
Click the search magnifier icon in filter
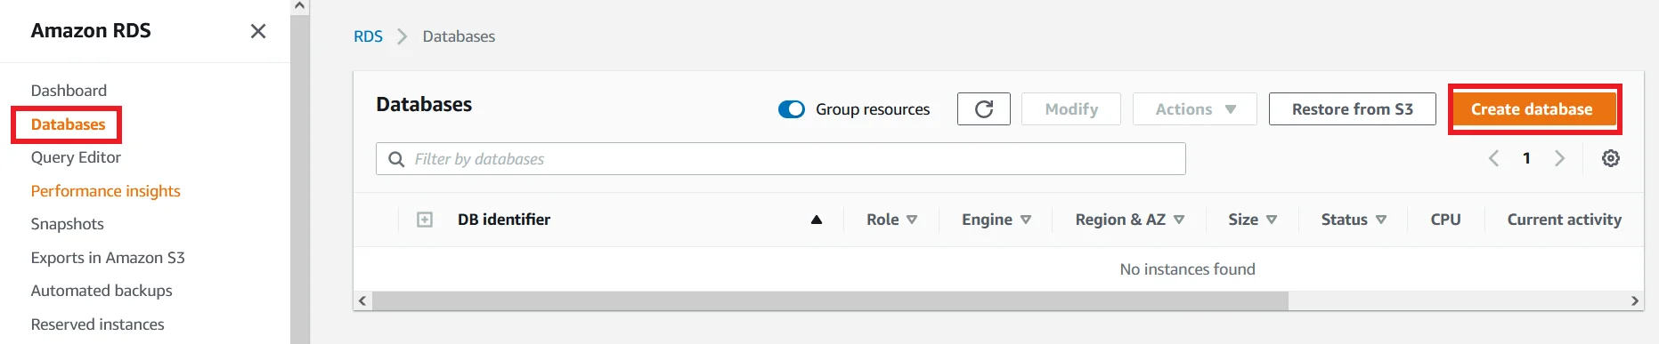[396, 159]
